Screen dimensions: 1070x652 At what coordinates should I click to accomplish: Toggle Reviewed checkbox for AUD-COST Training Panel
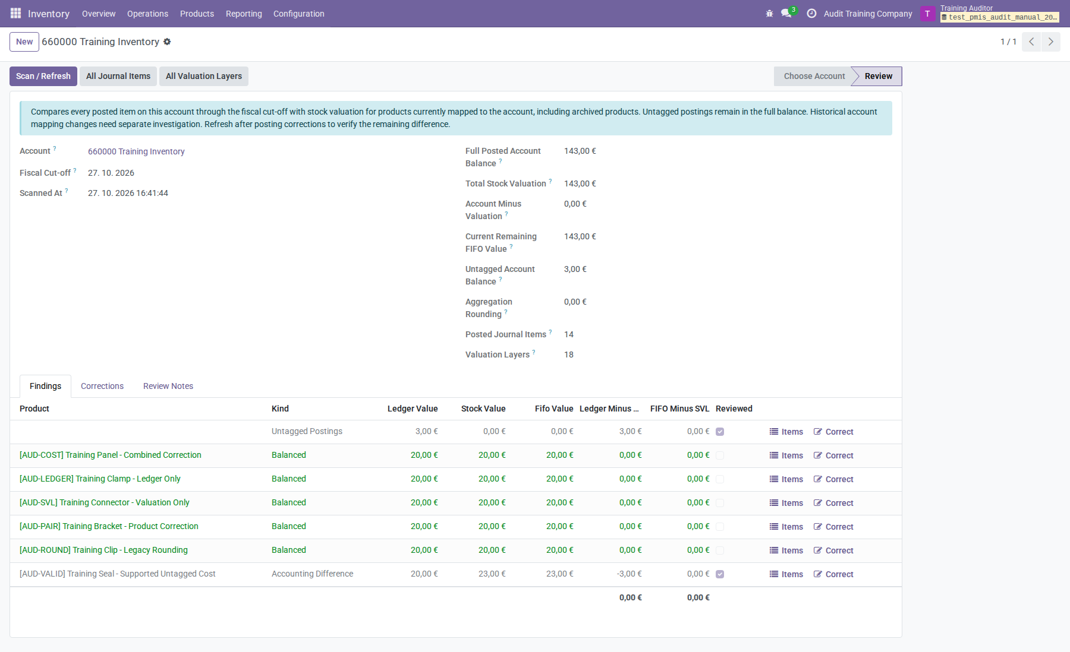tap(720, 455)
